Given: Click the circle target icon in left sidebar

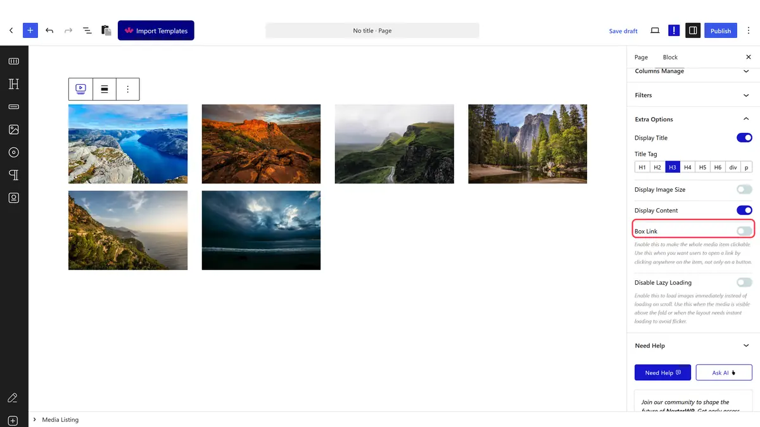Looking at the screenshot, I should (x=14, y=152).
